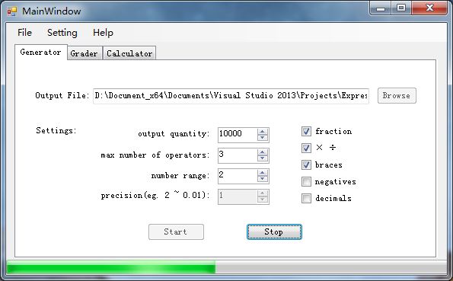Image resolution: width=453 pixels, height=281 pixels.
Task: Click the 'number range:' label
Action: (x=180, y=176)
